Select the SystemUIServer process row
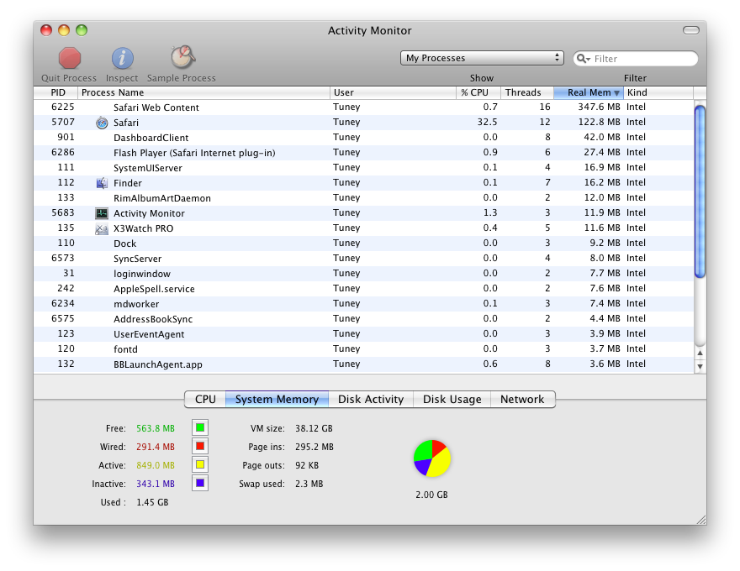 click(x=363, y=168)
